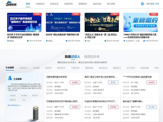163x122 pixels.
Task: Select the 高端化工 category tab
Action: pos(117,68)
